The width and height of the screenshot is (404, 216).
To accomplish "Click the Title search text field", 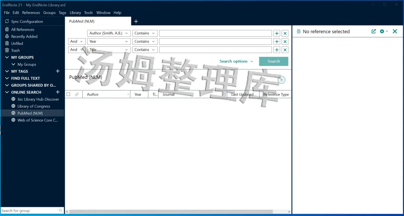I will [x=215, y=50].
